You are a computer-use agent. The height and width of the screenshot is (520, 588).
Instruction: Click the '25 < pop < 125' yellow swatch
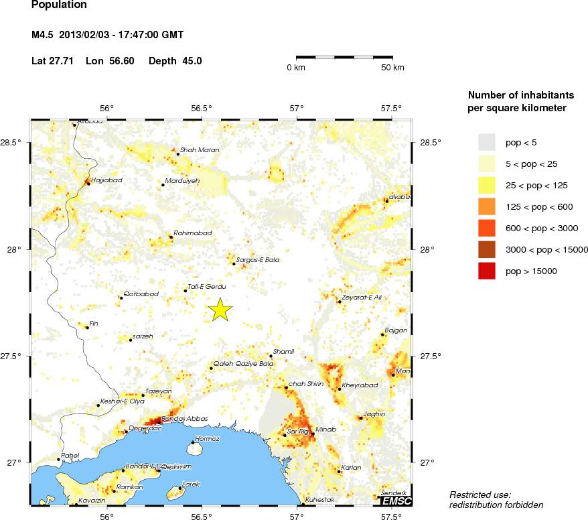[487, 185]
